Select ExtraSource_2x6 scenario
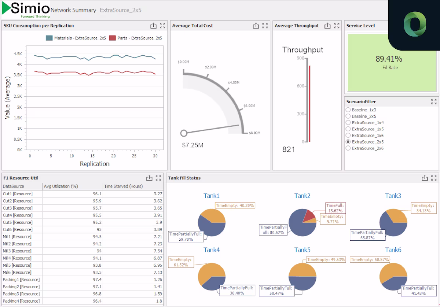Screen dimensions: 440x307 pyautogui.click(x=348, y=148)
